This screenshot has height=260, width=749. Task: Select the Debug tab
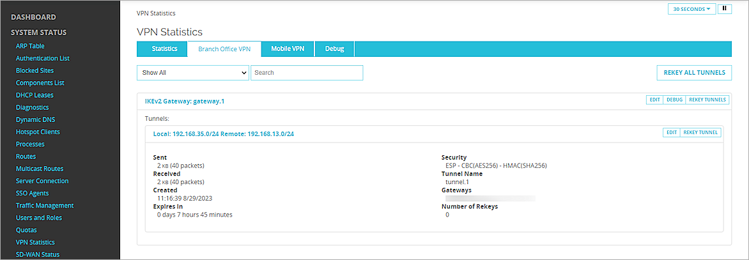coord(334,49)
